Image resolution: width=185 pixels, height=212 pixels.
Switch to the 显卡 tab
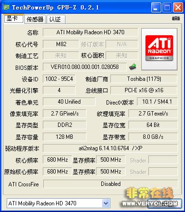(x=14, y=19)
